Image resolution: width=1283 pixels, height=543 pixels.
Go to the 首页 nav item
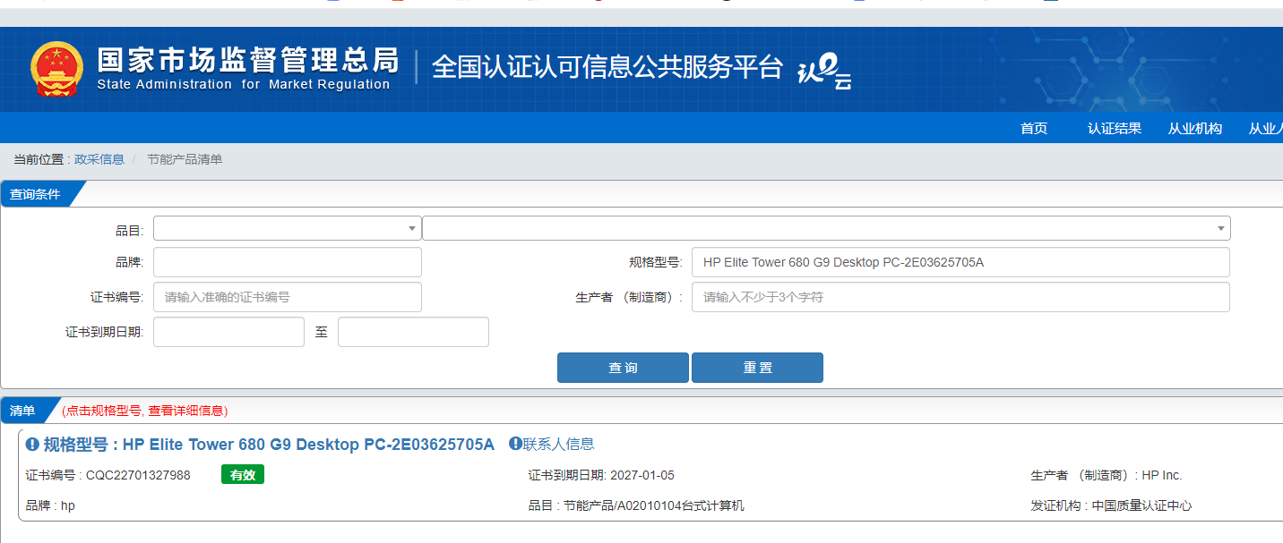pos(1034,128)
